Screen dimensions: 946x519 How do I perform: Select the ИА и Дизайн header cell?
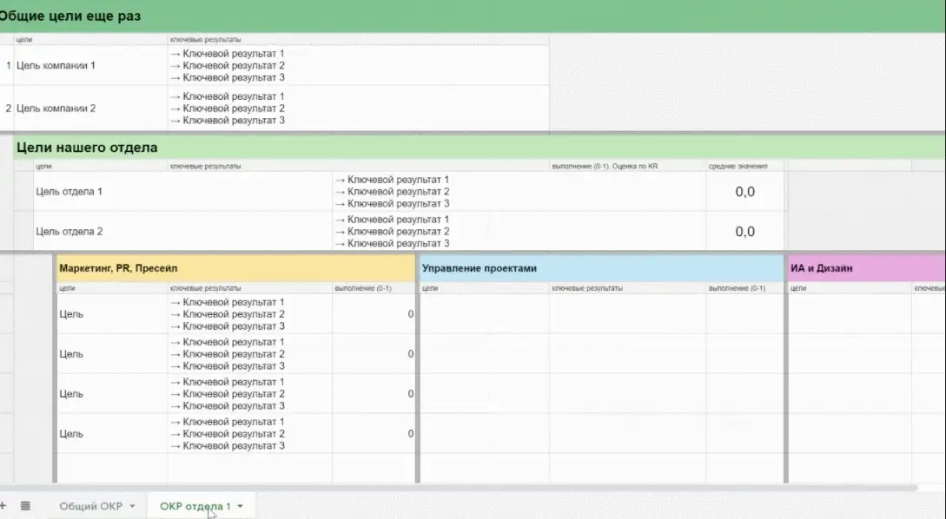(x=867, y=268)
